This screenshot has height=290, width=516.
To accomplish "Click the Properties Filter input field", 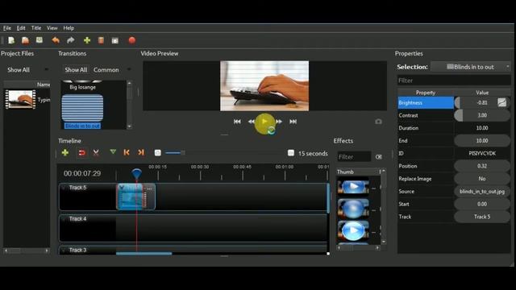I will (454, 81).
